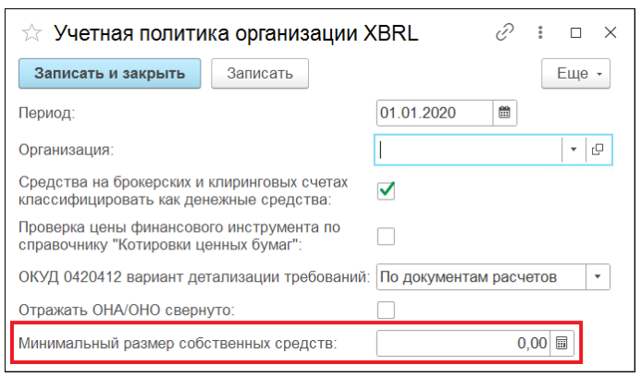
Task: Click the chain link icon in title bar
Action: [x=504, y=33]
